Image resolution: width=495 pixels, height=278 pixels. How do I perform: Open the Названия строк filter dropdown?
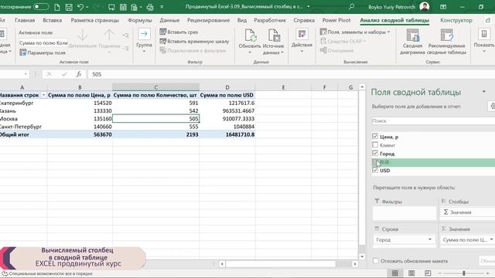[43, 95]
